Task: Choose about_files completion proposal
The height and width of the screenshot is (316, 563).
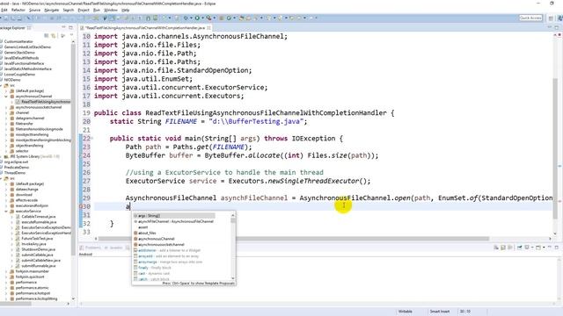Action: point(147,233)
